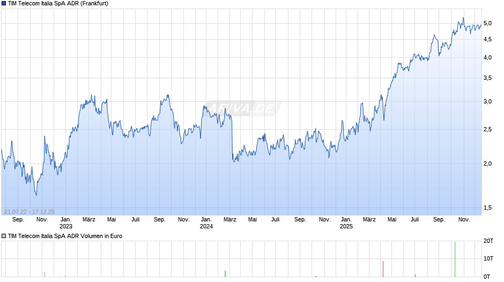
Task: Select the chart title TIM Telecom Italia SpA ADR (Frankfurt)
Action: (58, 4)
